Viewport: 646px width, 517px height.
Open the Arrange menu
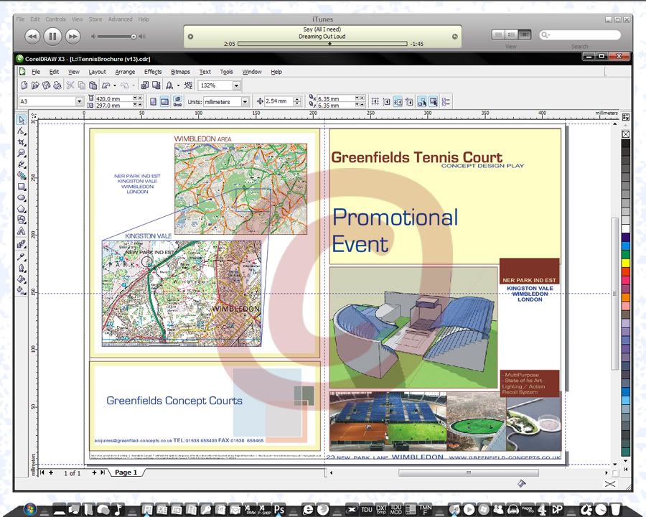coord(125,72)
